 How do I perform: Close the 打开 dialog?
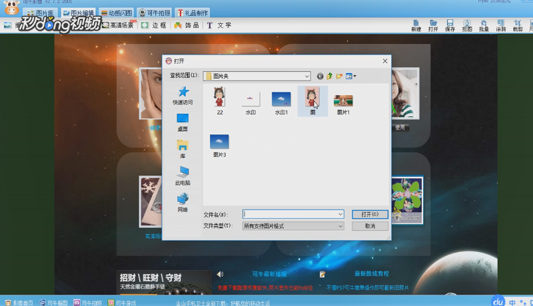385,61
